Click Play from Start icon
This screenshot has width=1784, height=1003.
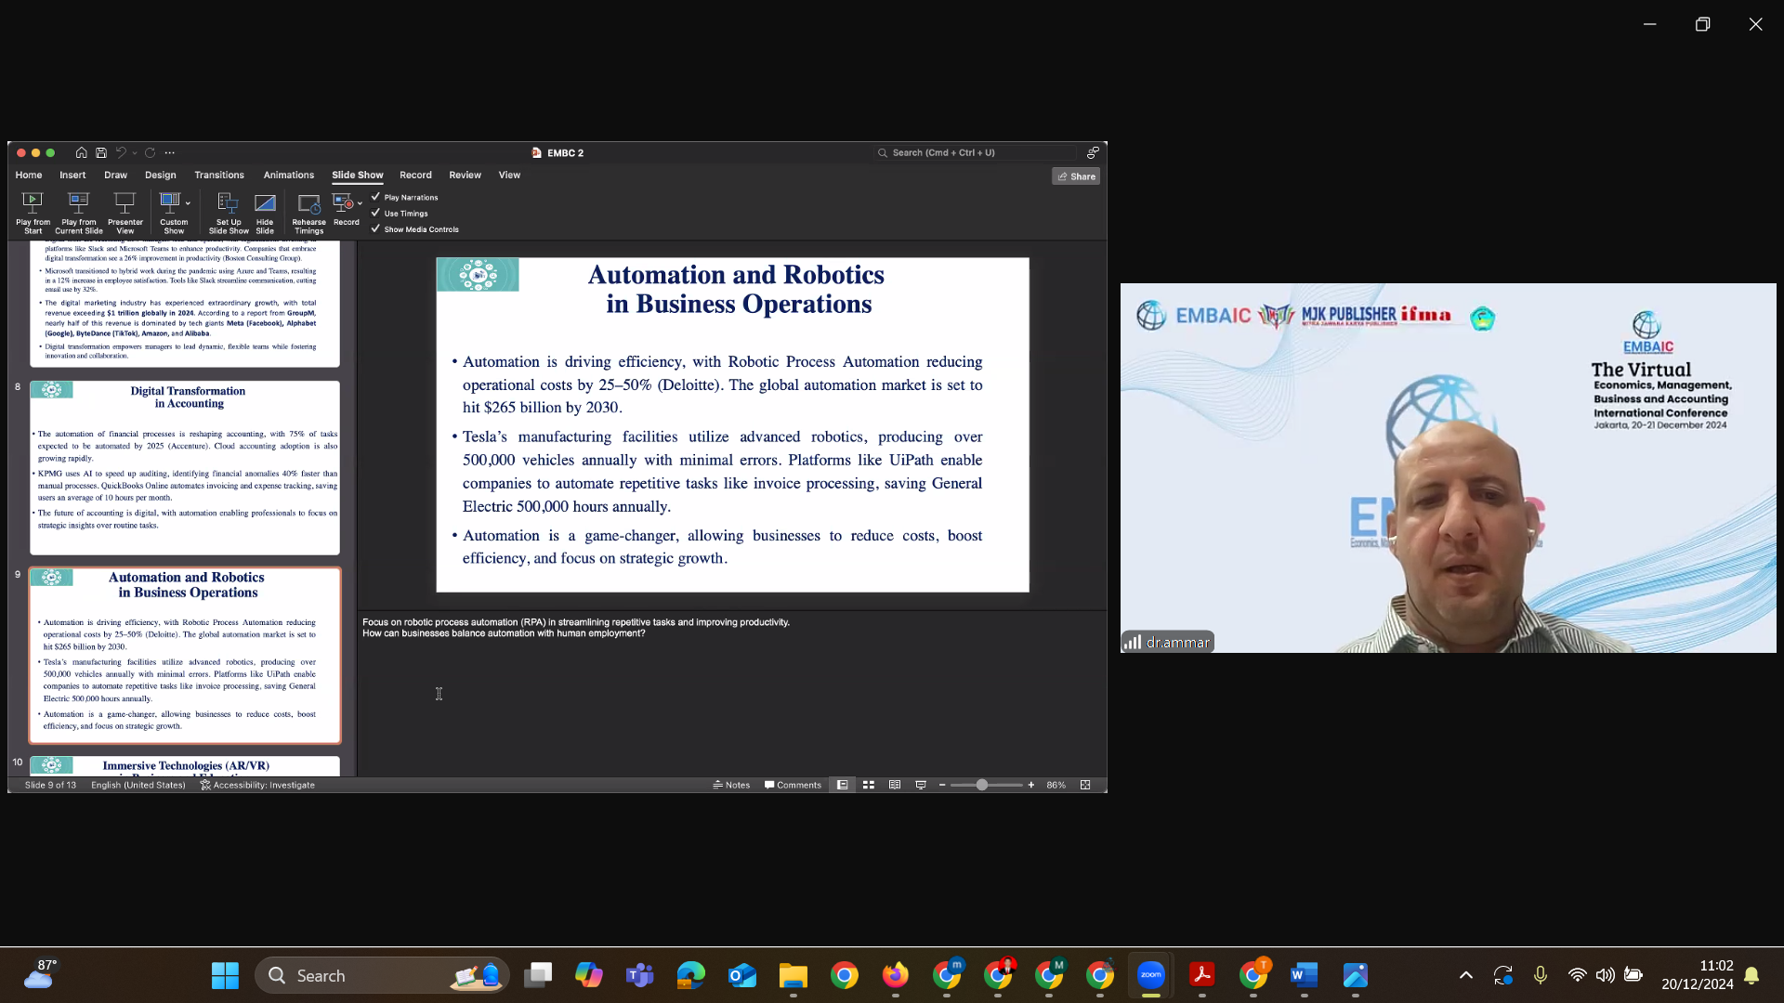(x=33, y=202)
